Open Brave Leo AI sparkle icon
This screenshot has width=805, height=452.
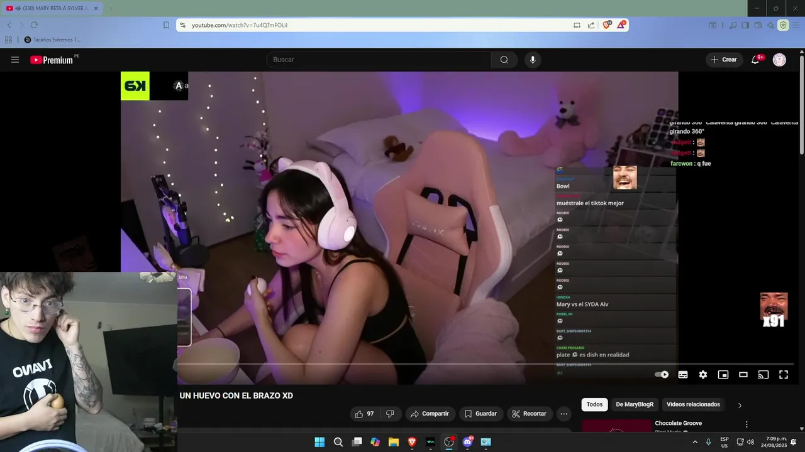[770, 25]
